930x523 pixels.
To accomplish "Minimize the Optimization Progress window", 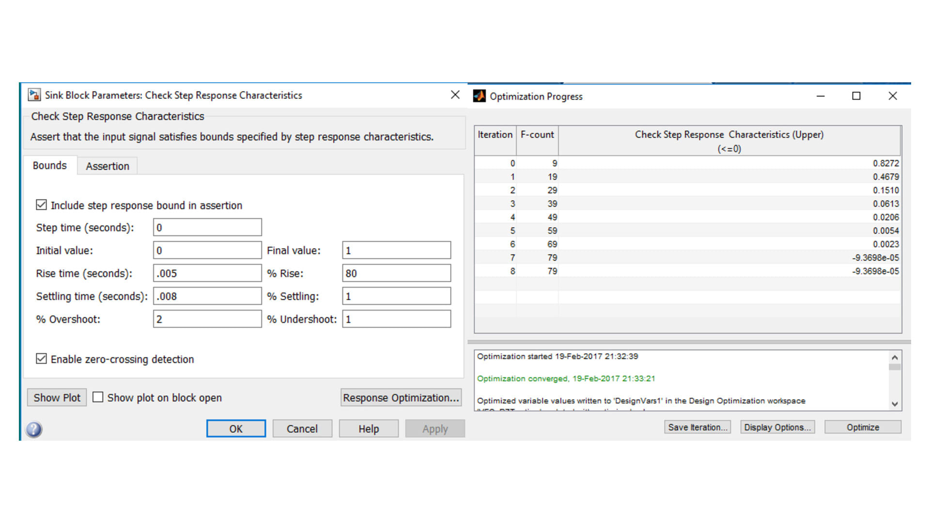I will [821, 96].
